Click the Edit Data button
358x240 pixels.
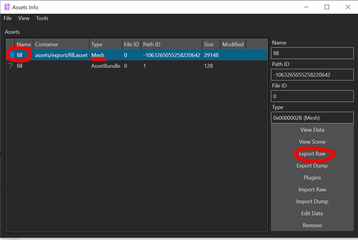point(312,213)
